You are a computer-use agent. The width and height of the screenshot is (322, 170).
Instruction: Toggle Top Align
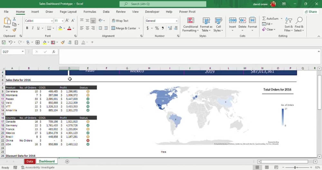tap(82, 21)
